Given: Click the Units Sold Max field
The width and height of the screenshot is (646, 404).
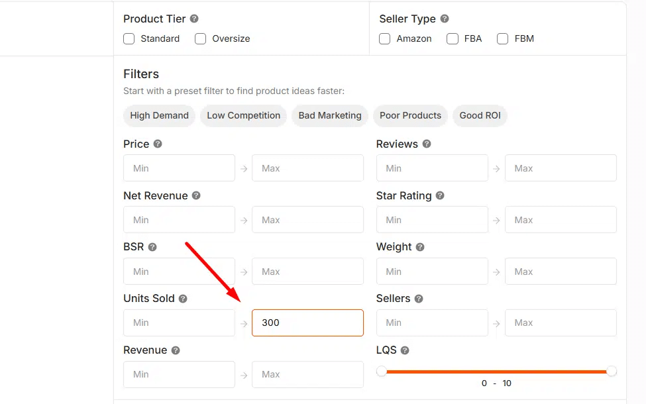Looking at the screenshot, I should coord(307,323).
